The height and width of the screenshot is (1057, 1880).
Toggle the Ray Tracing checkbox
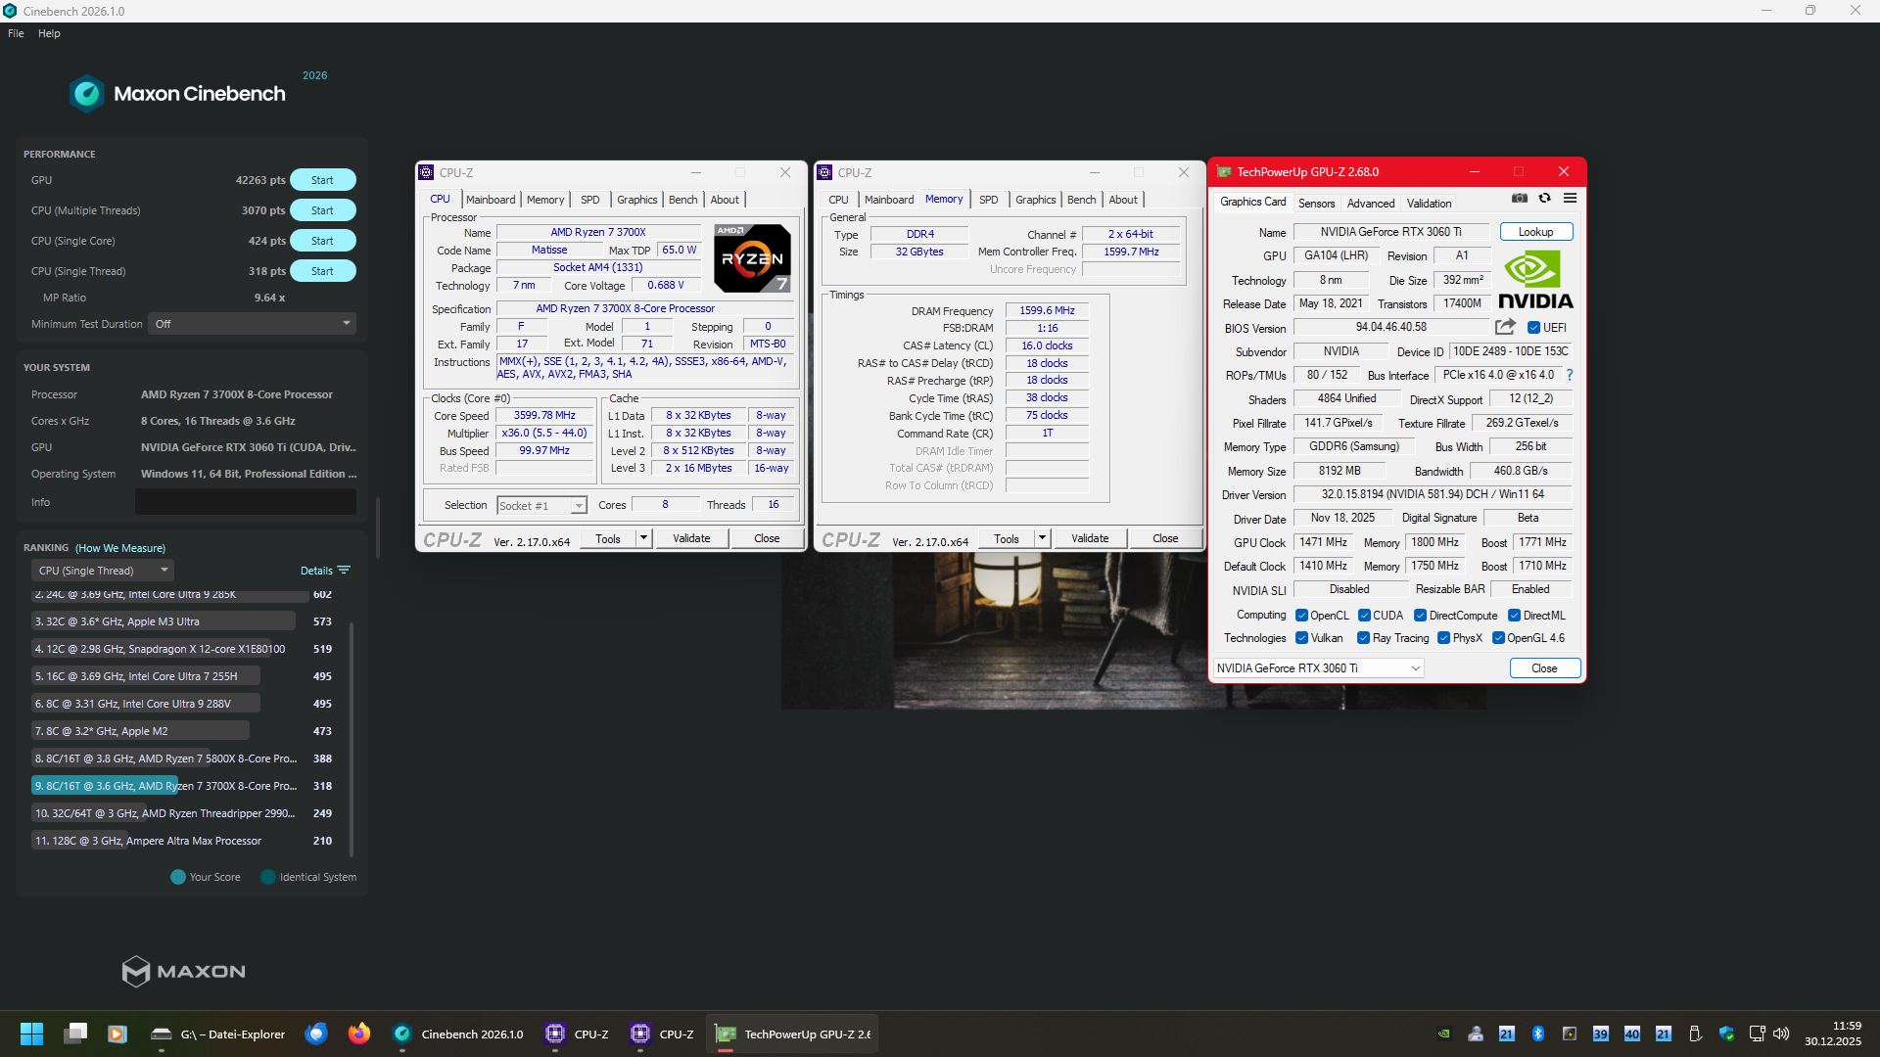tap(1363, 638)
